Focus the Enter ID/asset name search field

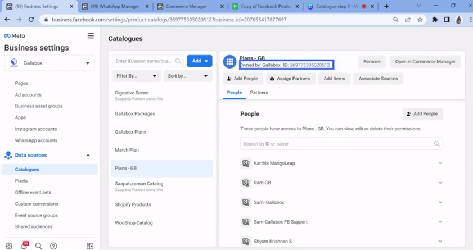[x=148, y=61]
